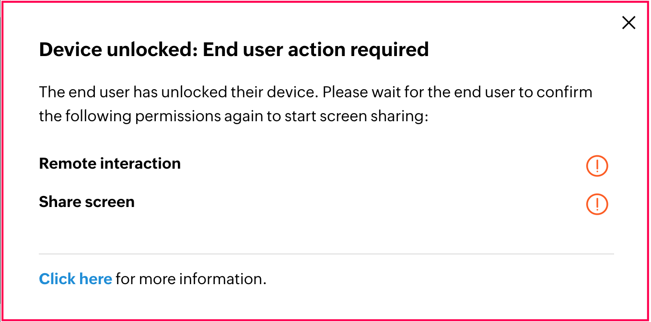The image size is (651, 322).
Task: Click the Share screen permission label
Action: (86, 202)
